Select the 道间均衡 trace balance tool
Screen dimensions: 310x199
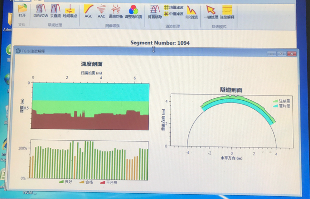[x=116, y=10]
